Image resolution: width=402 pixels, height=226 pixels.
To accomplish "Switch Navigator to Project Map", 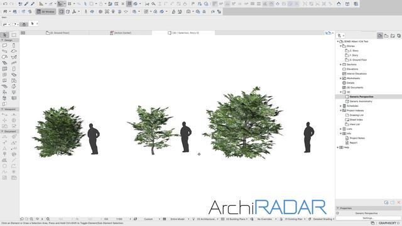I will click(x=379, y=36).
